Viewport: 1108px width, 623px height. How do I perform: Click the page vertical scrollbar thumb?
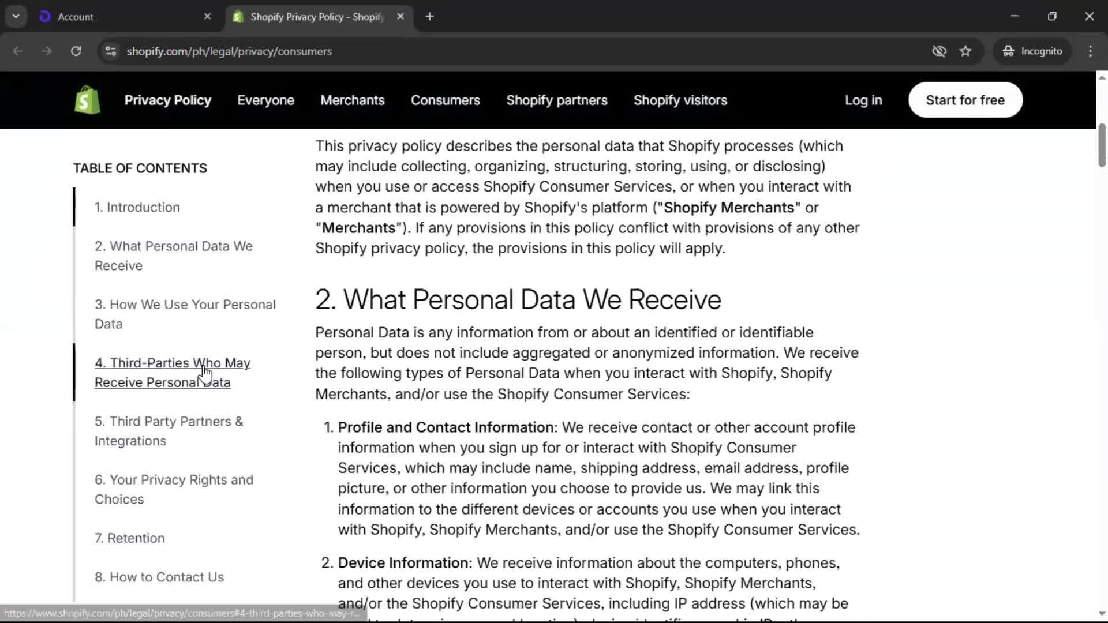click(1101, 144)
